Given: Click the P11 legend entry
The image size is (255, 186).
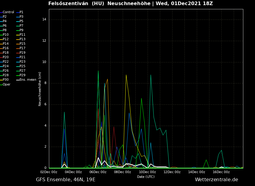Looking at the screenshot, I should 22,35.
